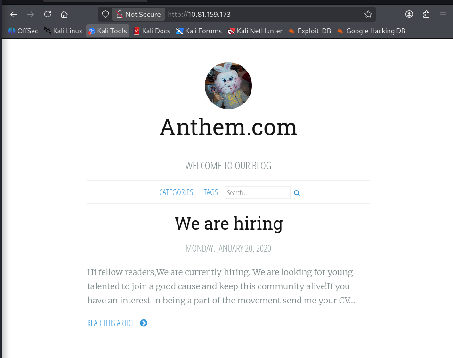Reload the current page
Screen dimensions: 453x358
click(48, 14)
